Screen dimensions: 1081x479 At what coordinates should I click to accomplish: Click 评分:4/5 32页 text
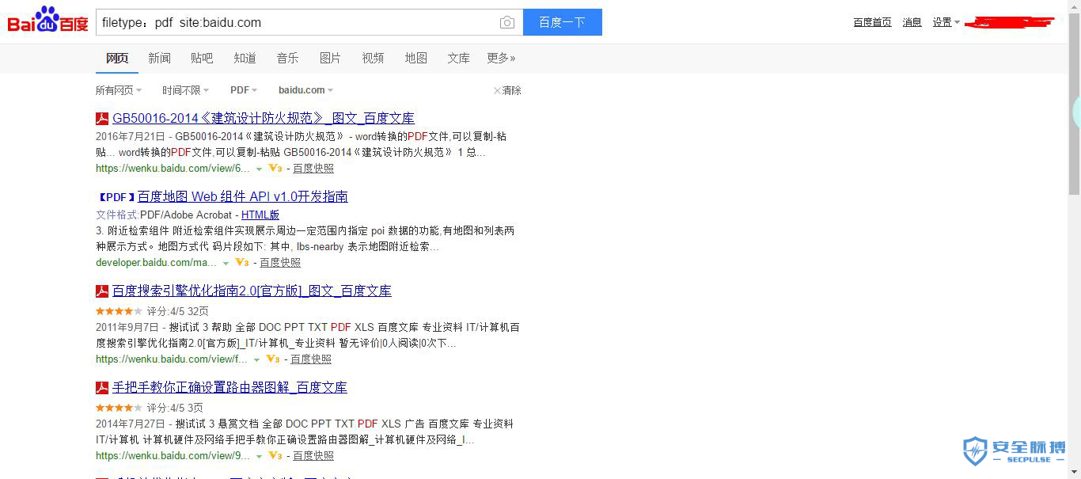point(178,311)
